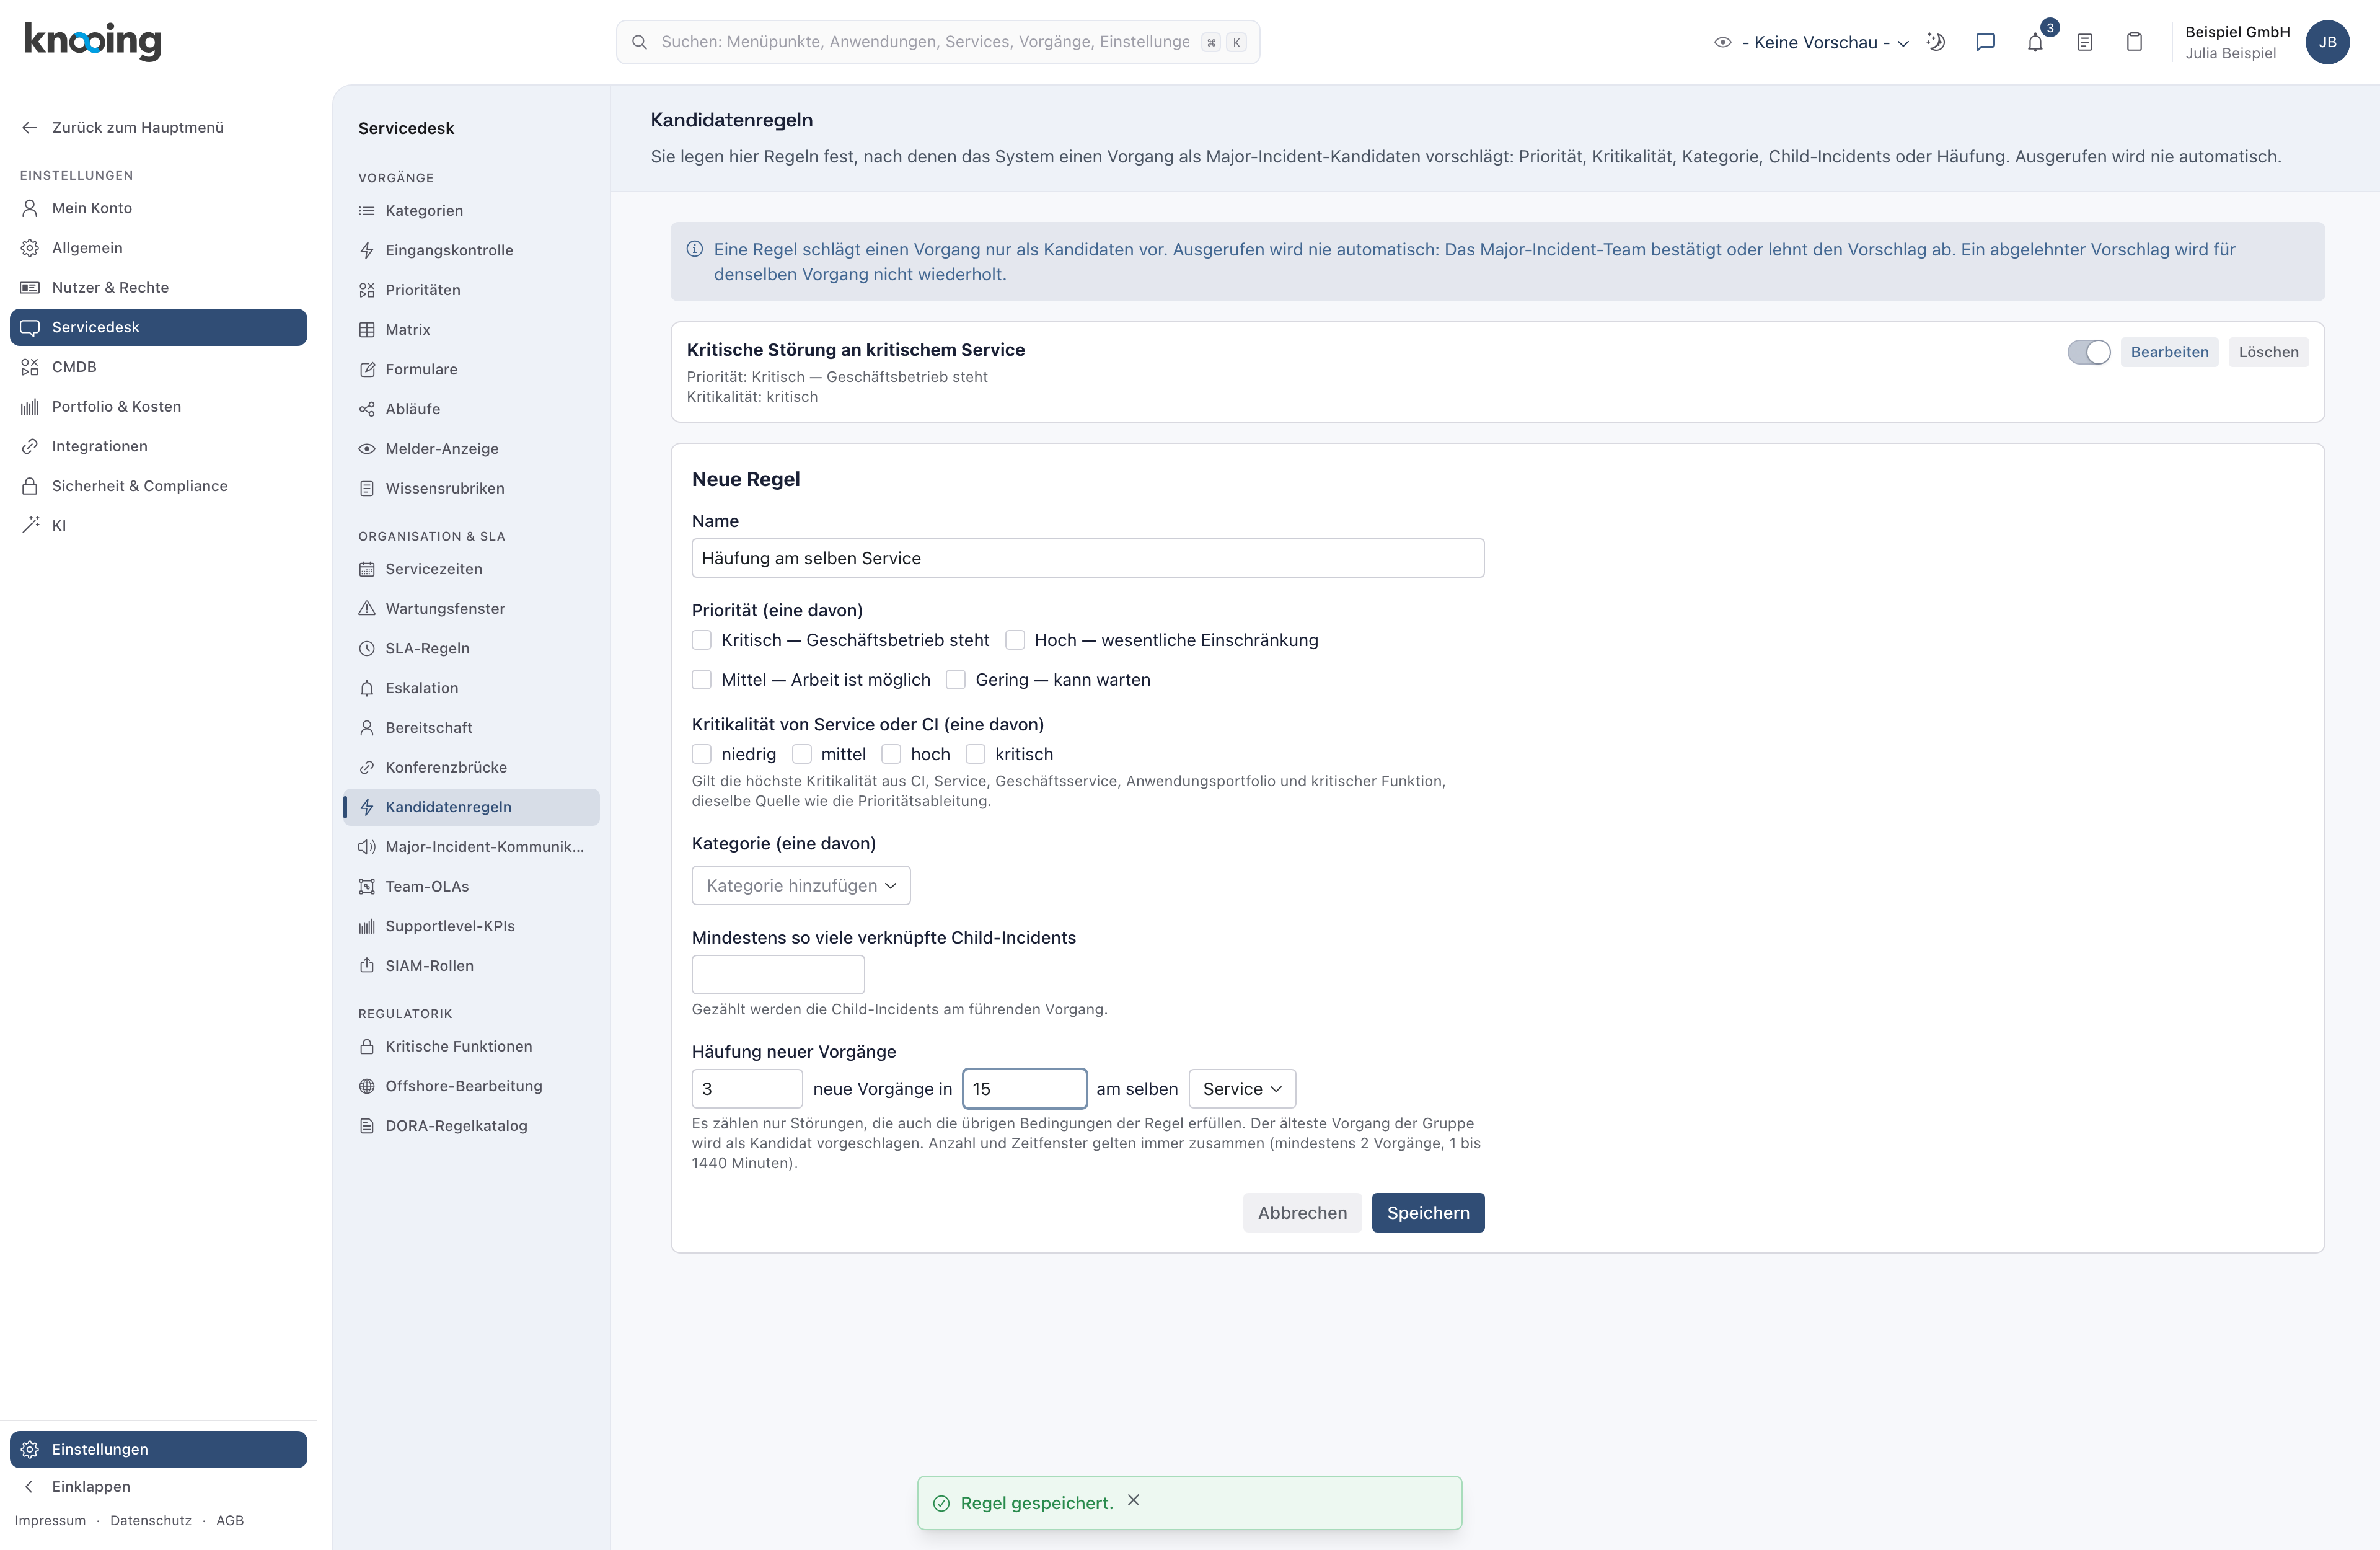This screenshot has height=1550, width=2380.
Task: Click the Offshore-Bearbeitung globe icon
Action: (367, 1086)
